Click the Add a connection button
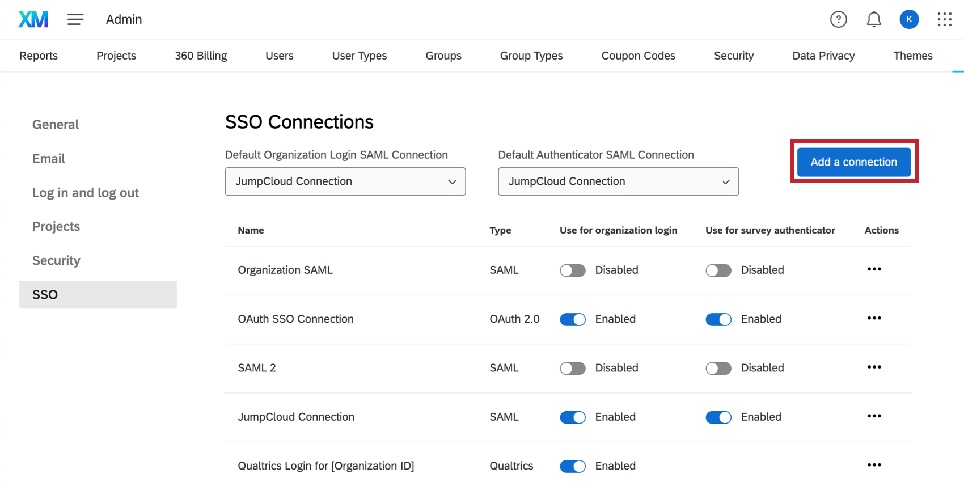The height and width of the screenshot is (482, 964). click(854, 162)
